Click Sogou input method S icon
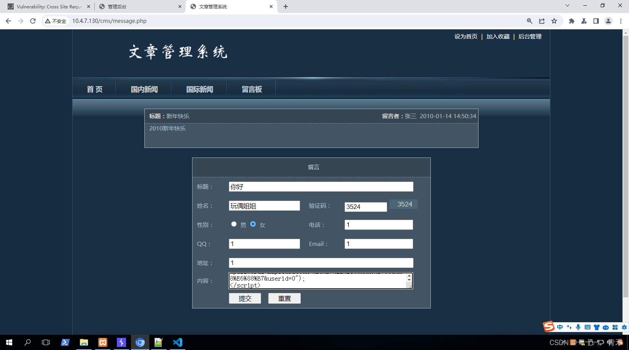This screenshot has height=350, width=629. tap(549, 327)
